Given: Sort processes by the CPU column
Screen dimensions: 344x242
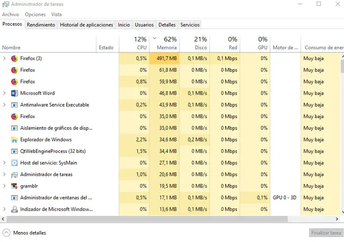Looking at the screenshot, I should coord(142,48).
